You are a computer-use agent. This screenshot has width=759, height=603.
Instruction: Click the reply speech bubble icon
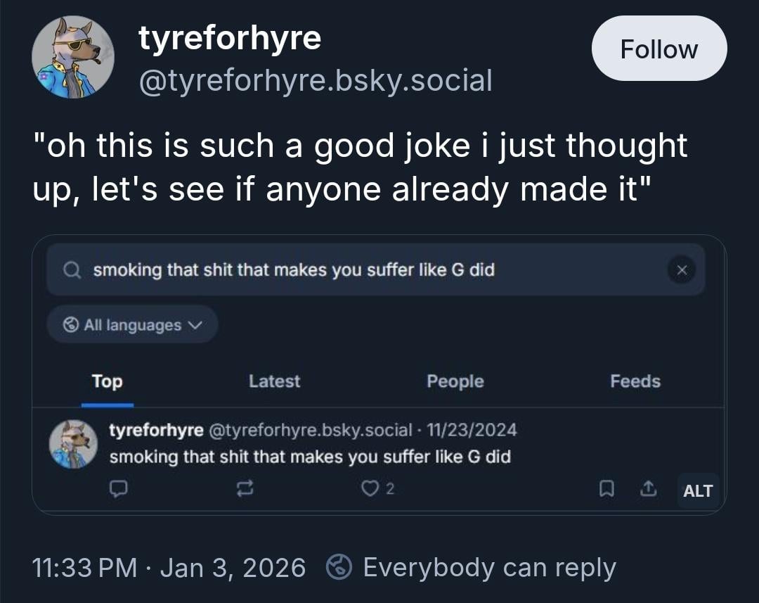pyautogui.click(x=119, y=488)
